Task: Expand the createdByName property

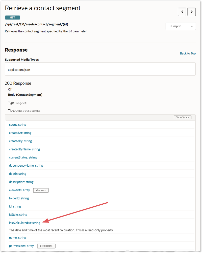Action: pos(24,149)
